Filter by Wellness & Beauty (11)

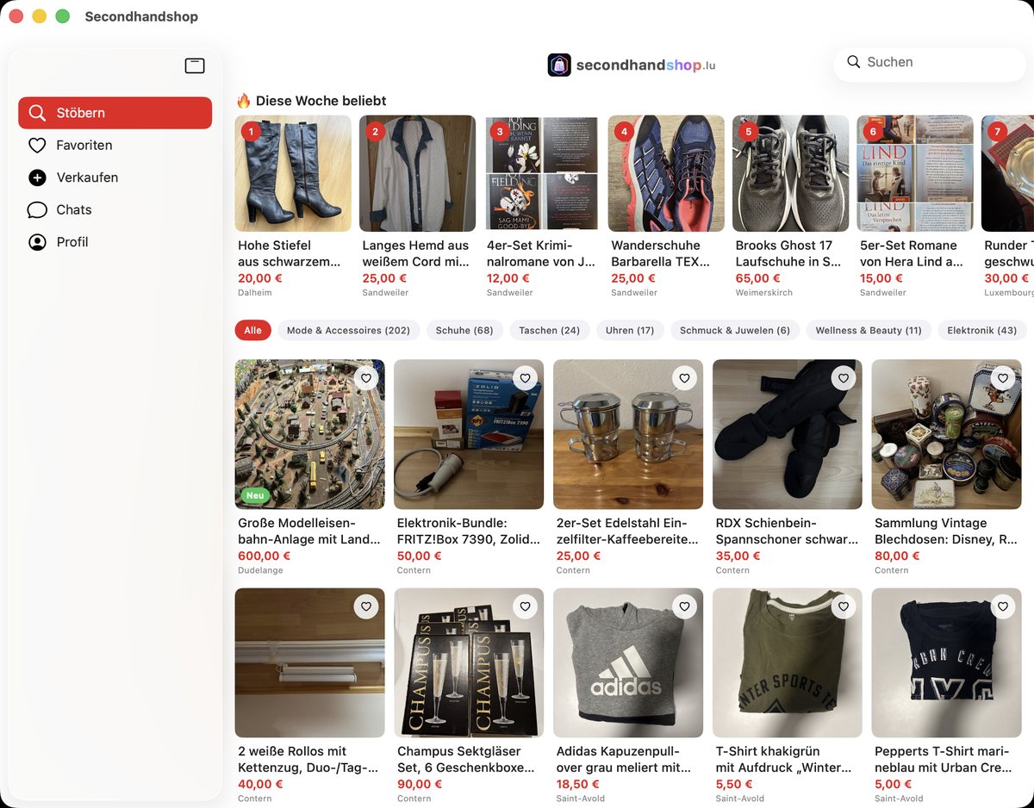click(869, 330)
